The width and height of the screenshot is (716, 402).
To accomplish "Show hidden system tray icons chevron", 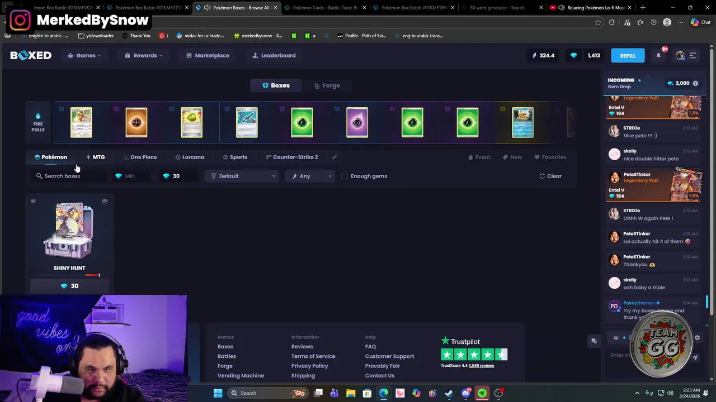I will pyautogui.click(x=637, y=393).
